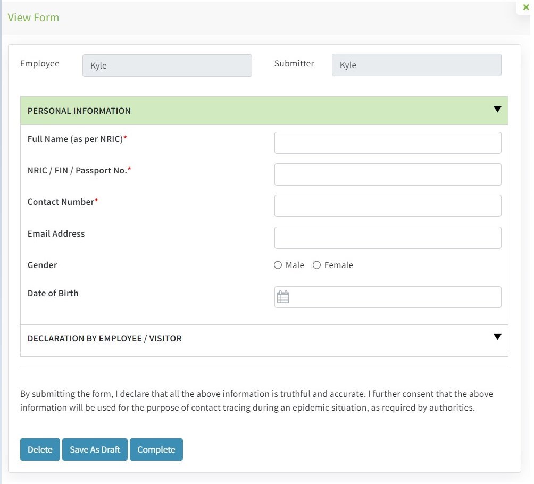Click the View Form title text
Viewport: 534px width, 484px height.
(34, 18)
